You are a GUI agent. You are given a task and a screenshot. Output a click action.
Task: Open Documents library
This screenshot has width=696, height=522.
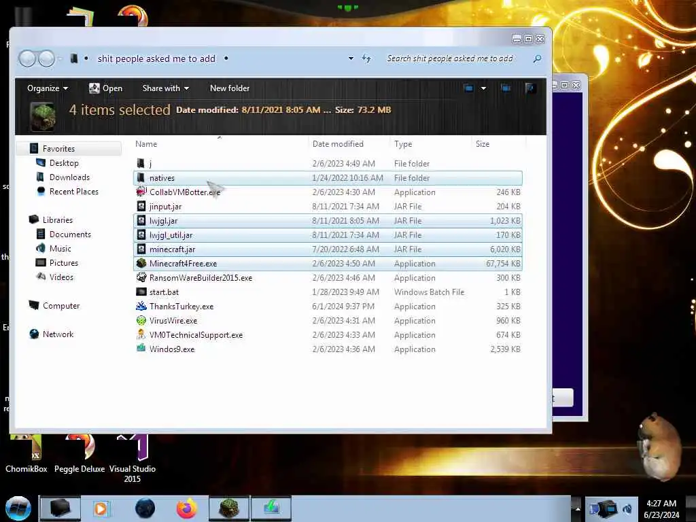pos(70,234)
